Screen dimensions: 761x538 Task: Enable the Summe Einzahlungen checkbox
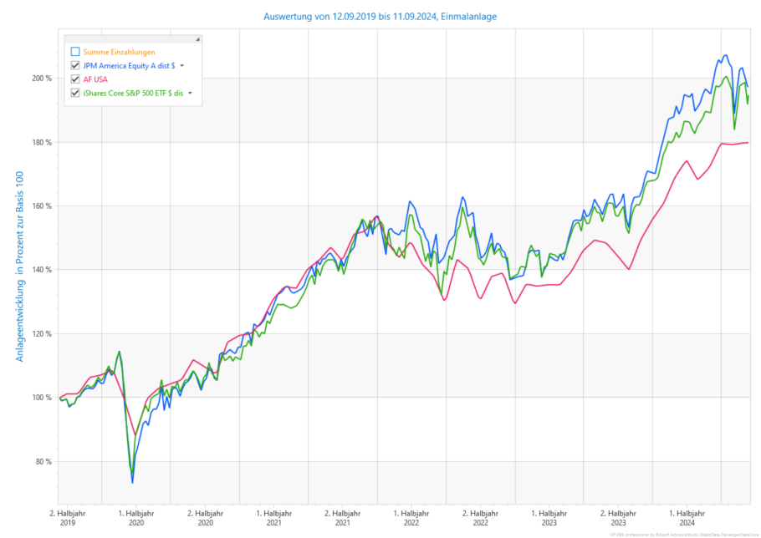point(75,52)
